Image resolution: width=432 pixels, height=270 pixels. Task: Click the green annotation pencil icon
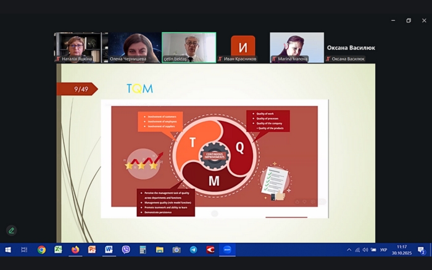point(10,231)
